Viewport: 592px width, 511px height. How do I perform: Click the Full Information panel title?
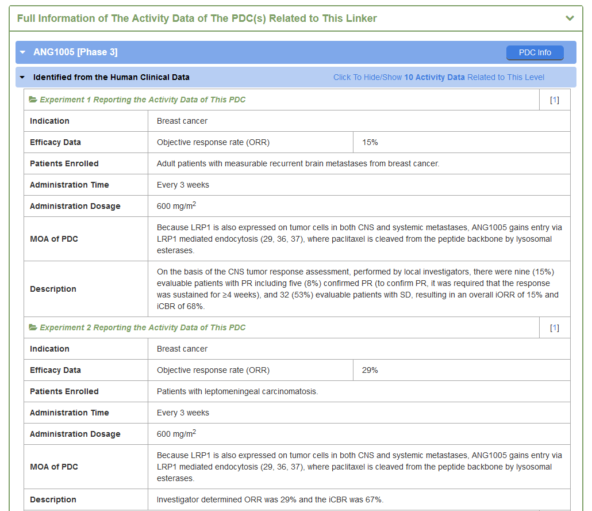[197, 18]
